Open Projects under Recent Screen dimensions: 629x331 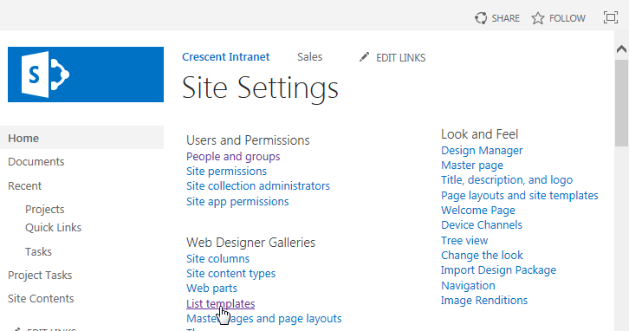(x=44, y=210)
